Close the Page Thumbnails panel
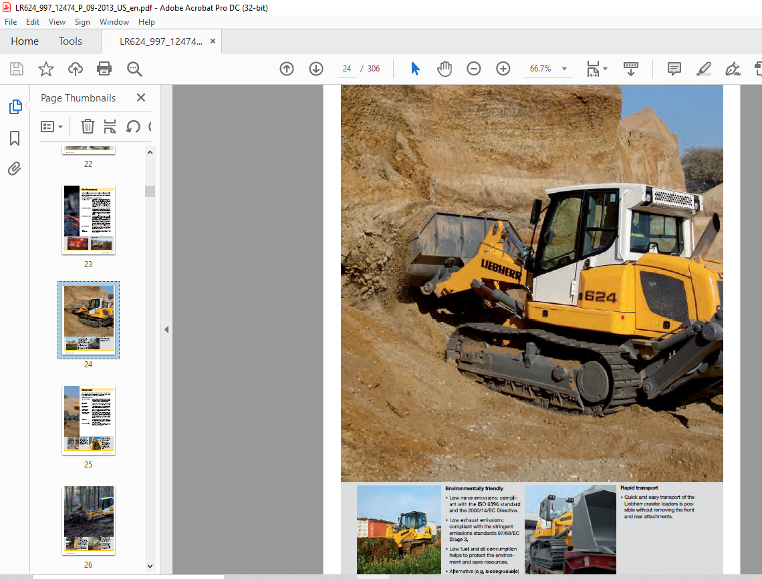 click(141, 98)
